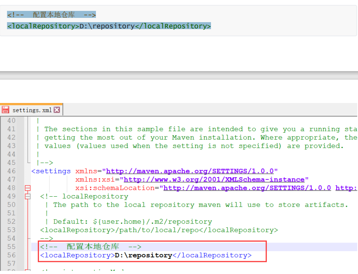Click the editor comment 配置本地仓库 on line 55
Screen dimensions: 358x274
(x=91, y=247)
